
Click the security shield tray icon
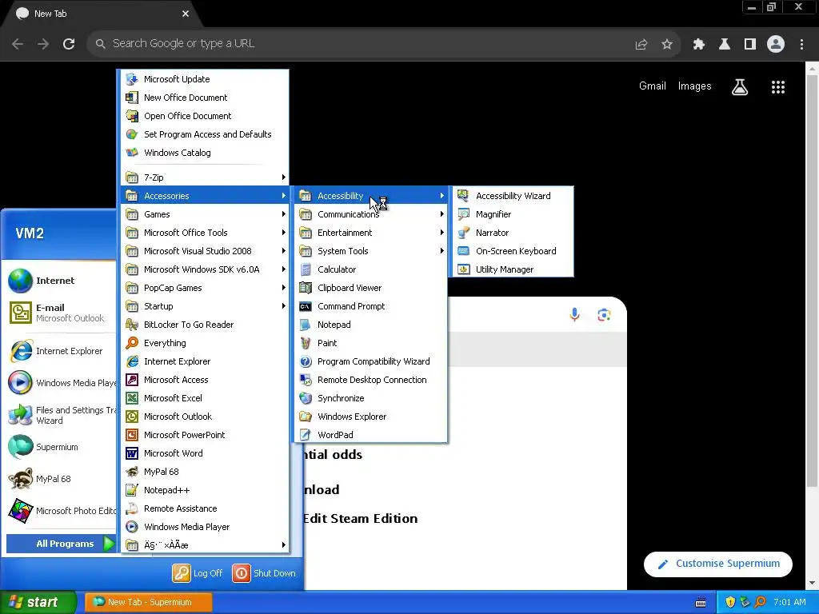coord(730,602)
